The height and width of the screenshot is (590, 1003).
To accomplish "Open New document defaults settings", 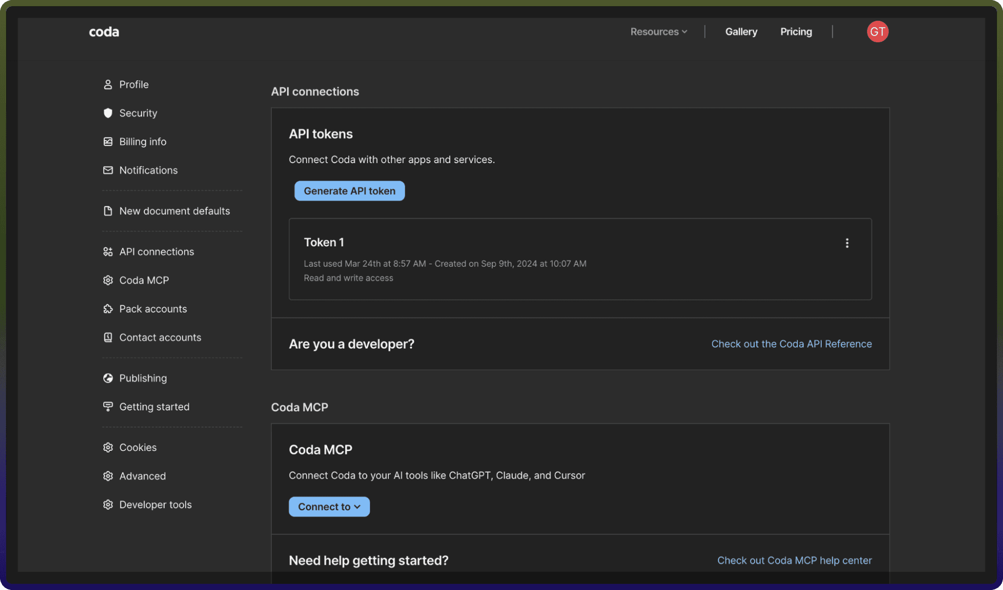I will pos(174,211).
